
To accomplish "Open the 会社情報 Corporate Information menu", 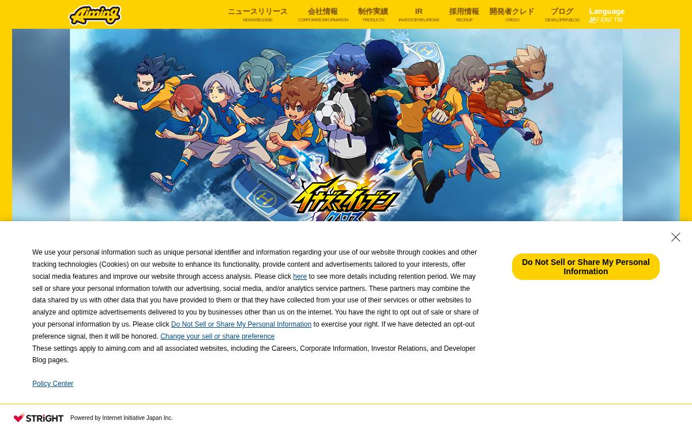I will click(x=323, y=15).
